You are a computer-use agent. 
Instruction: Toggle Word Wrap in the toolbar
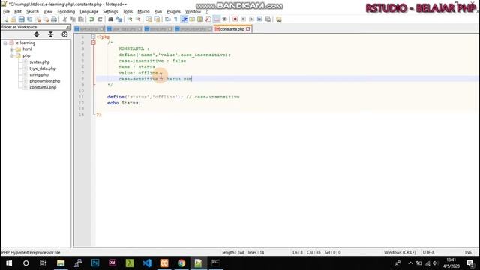click(x=167, y=19)
